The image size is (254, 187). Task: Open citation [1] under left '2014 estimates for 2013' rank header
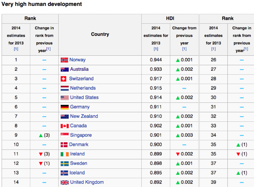click(16, 49)
